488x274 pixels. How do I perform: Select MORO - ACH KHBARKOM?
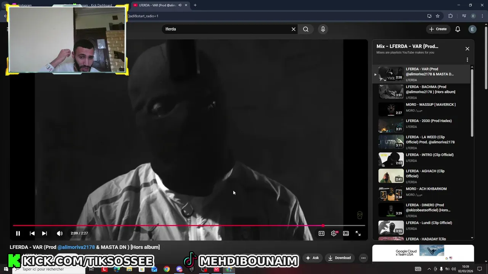(x=421, y=193)
